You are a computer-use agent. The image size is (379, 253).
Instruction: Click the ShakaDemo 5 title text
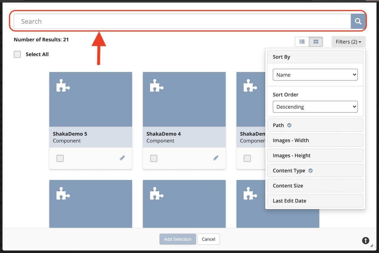point(70,134)
